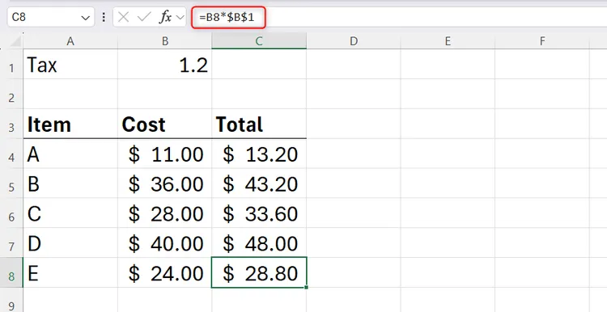
Task: Select column D header
Action: coord(354,41)
